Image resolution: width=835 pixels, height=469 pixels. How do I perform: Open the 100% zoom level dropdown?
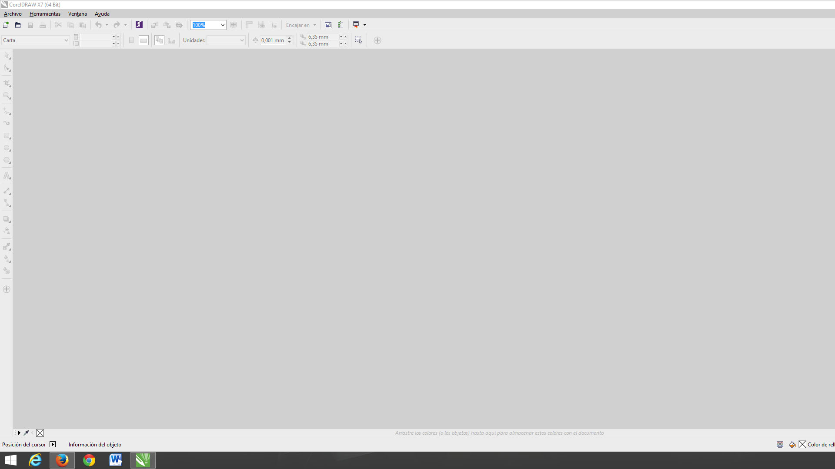click(x=223, y=25)
